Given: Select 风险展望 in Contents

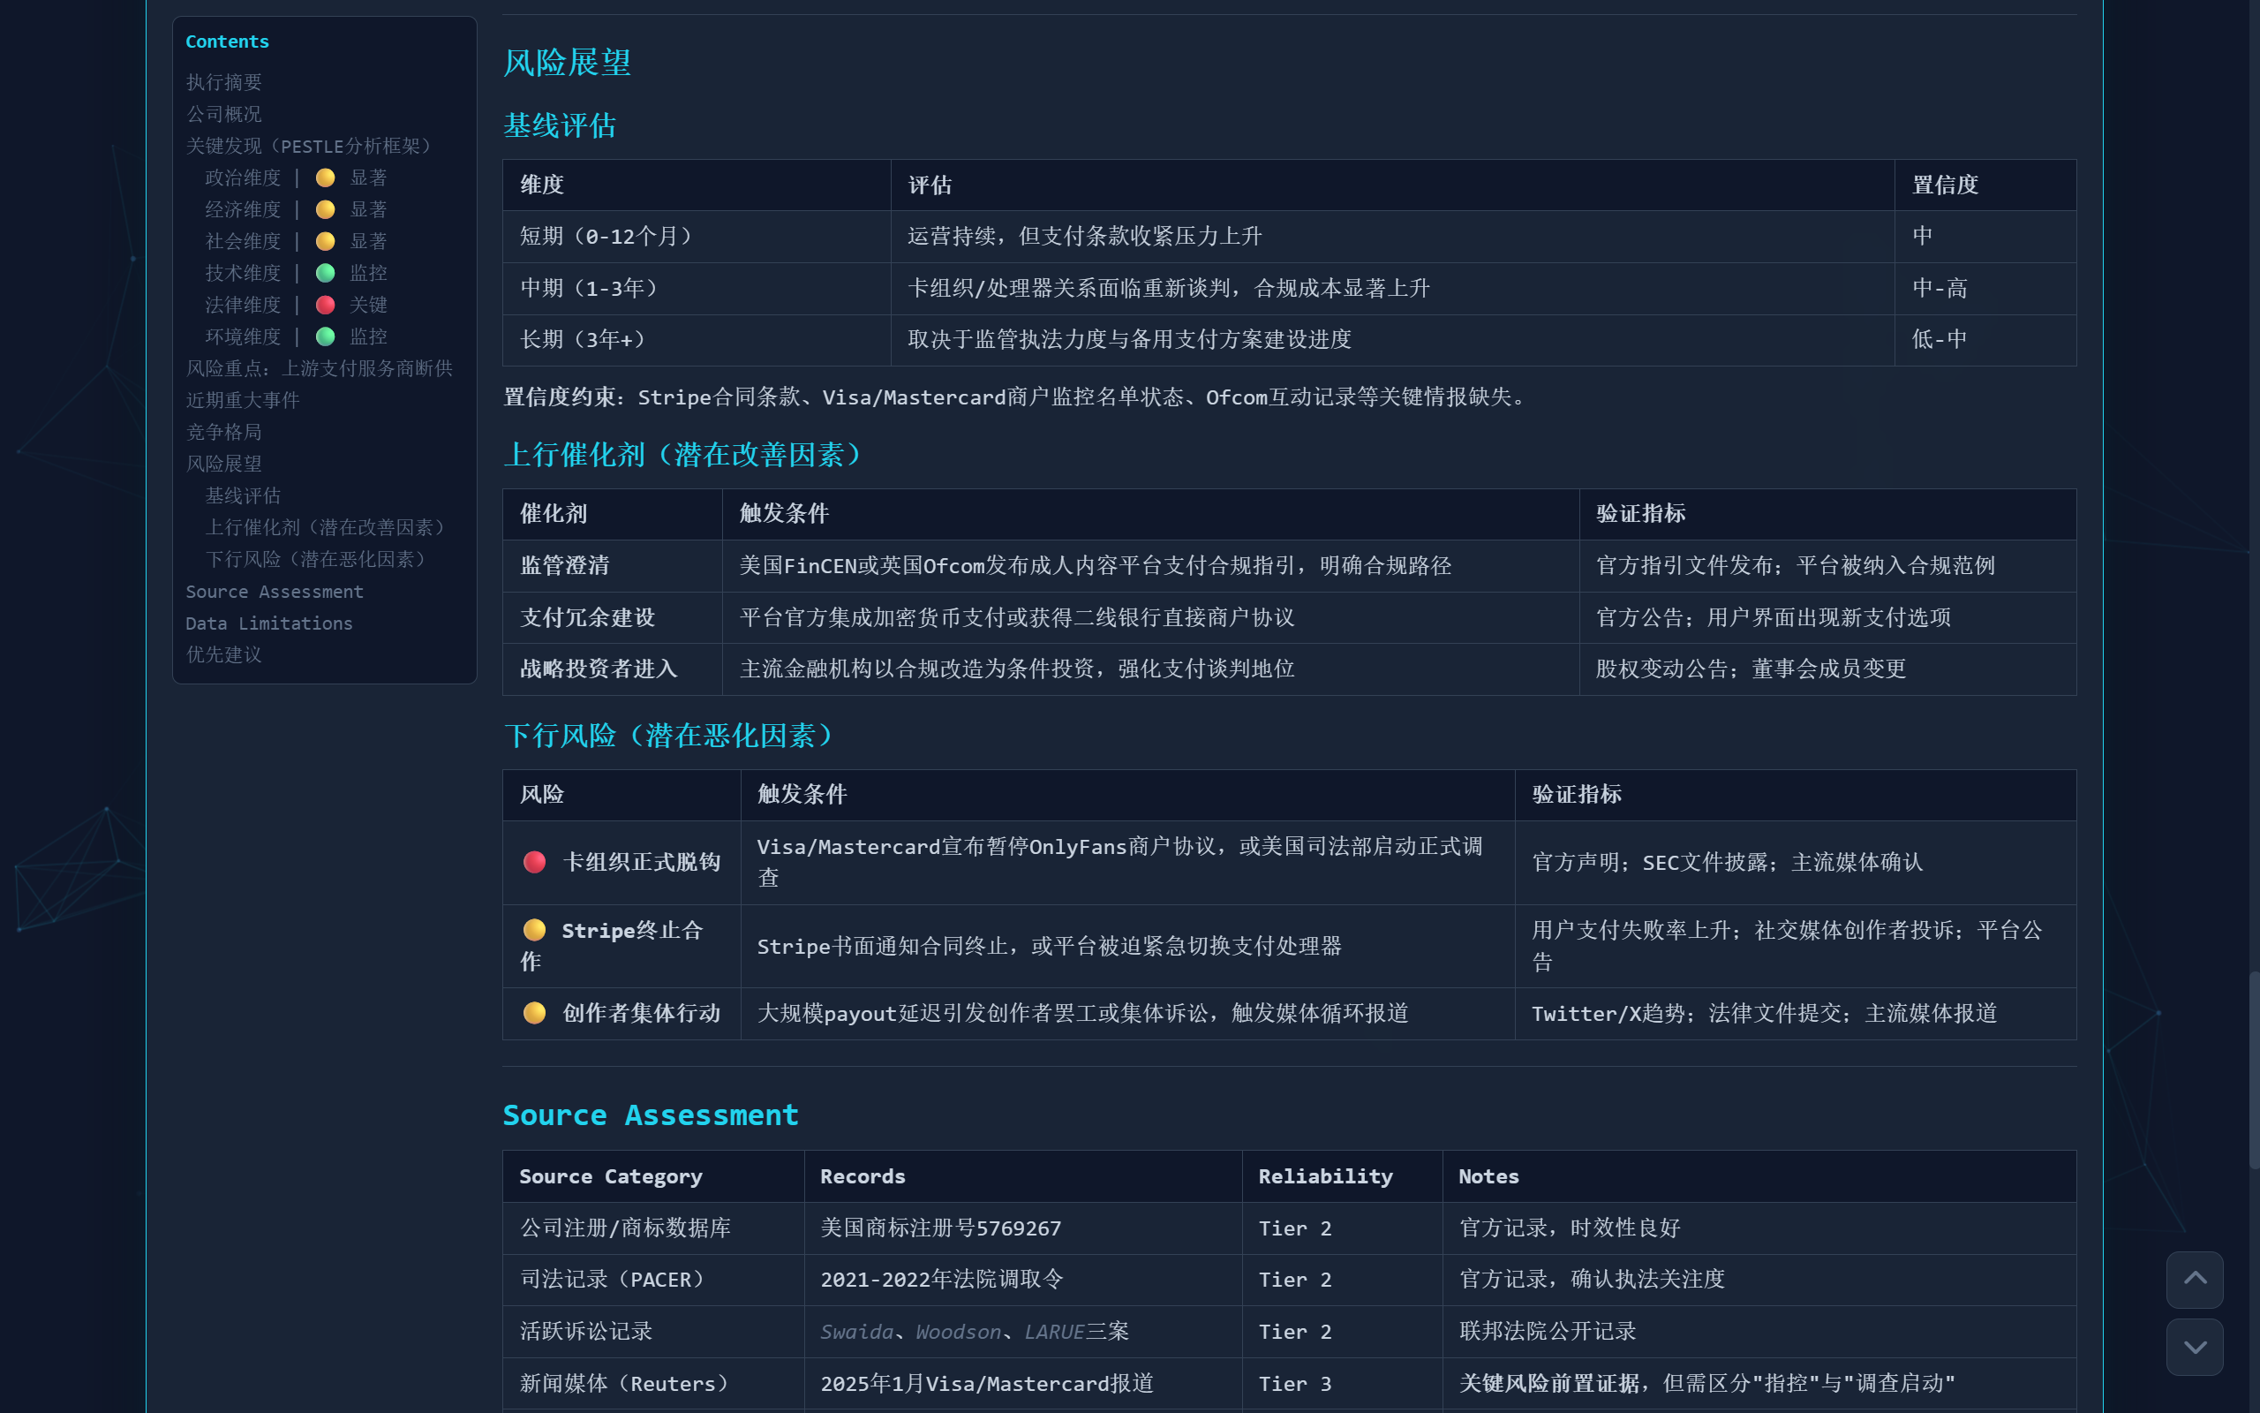Looking at the screenshot, I should click(x=224, y=464).
